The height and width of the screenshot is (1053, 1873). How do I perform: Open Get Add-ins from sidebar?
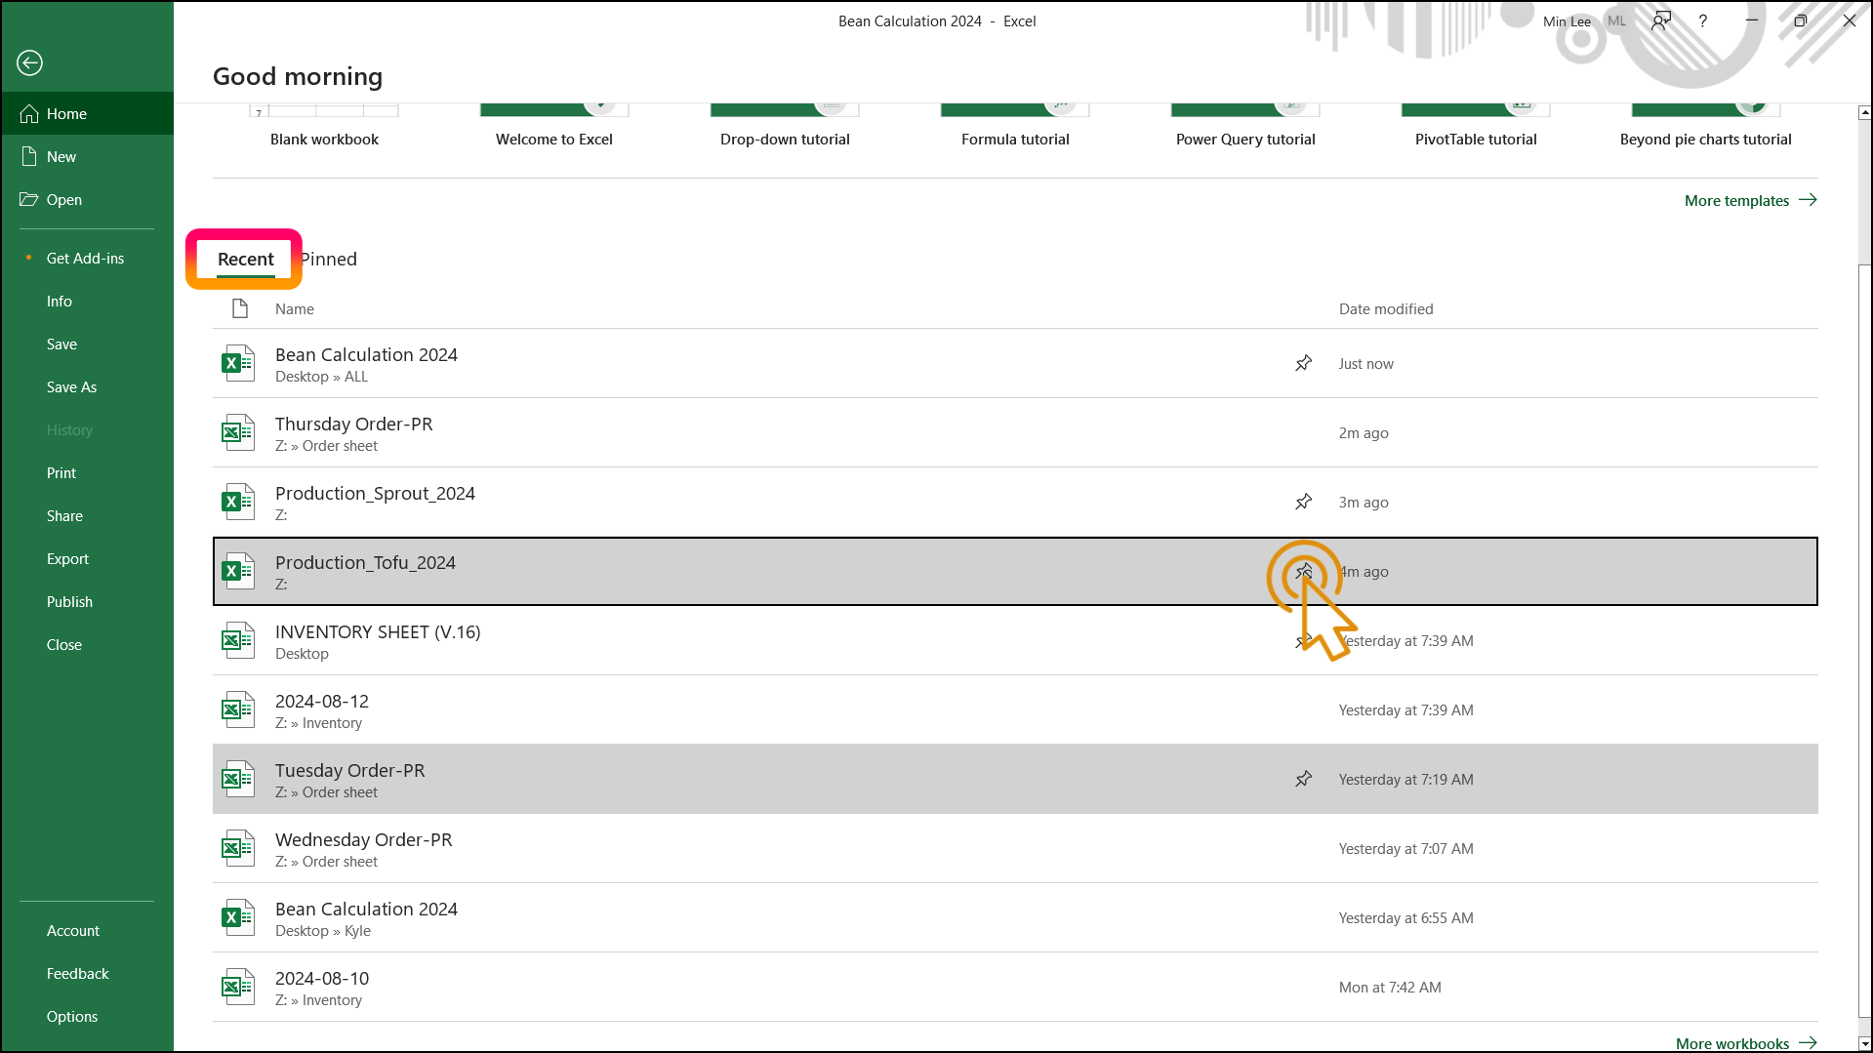(87, 258)
